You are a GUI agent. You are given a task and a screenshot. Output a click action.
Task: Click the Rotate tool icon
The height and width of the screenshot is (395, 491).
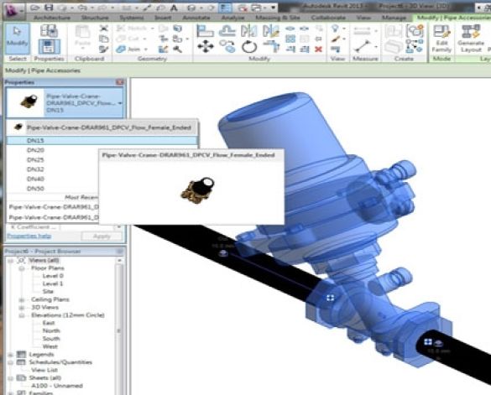[249, 47]
